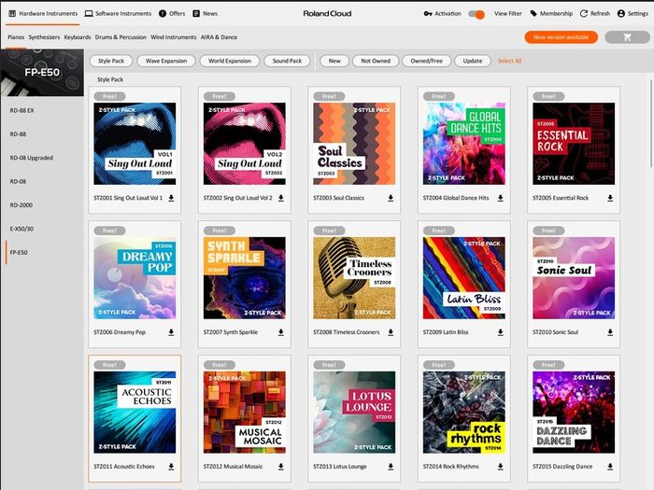The height and width of the screenshot is (490, 654).
Task: Switch to Hardware Instruments tab
Action: pos(43,13)
